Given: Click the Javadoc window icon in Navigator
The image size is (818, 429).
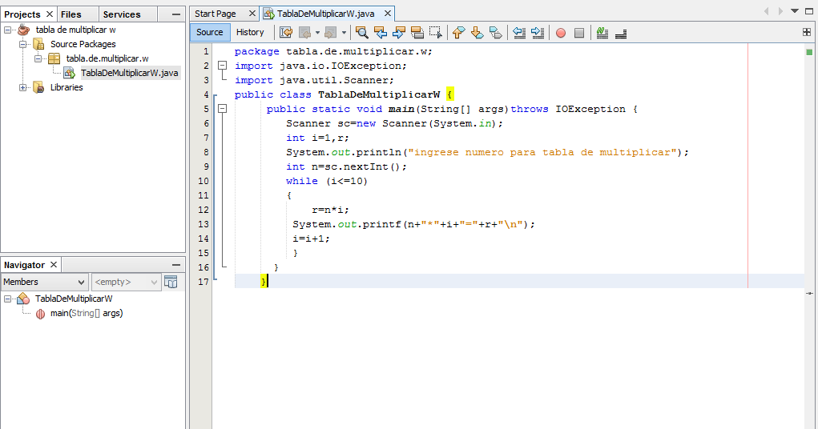Looking at the screenshot, I should 171,282.
